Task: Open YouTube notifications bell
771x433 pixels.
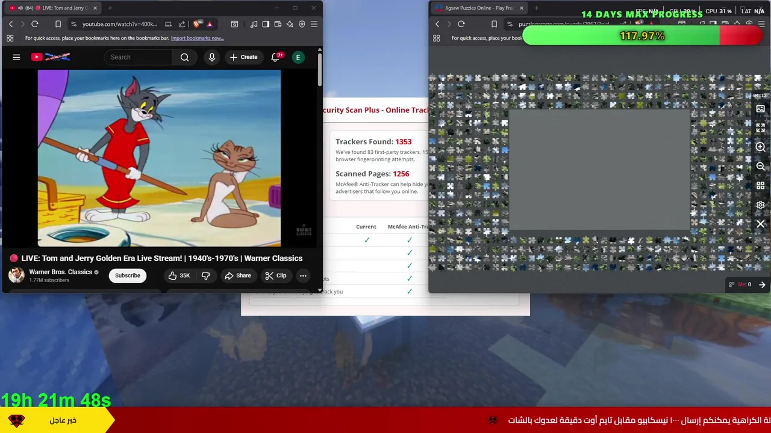Action: pos(276,57)
